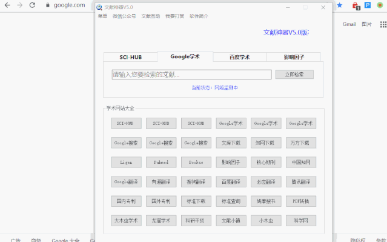Open the Bookzc site button
The height and width of the screenshot is (242, 387).
coord(196,163)
